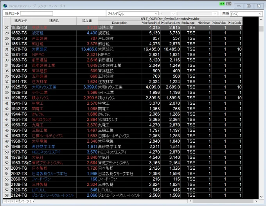Click the MinMove column header
Screen dimensions: 266x206
pos(203,23)
